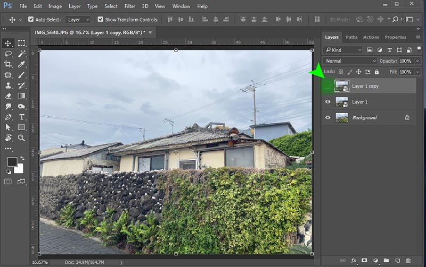426x267 pixels.
Task: Open the Layers panel menu
Action: [418, 37]
